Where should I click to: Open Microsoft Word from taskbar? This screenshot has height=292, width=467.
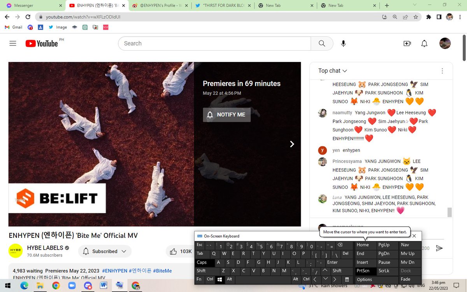tap(104, 286)
